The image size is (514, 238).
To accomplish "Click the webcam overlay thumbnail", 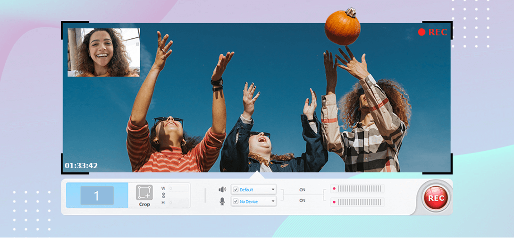I will tap(104, 52).
